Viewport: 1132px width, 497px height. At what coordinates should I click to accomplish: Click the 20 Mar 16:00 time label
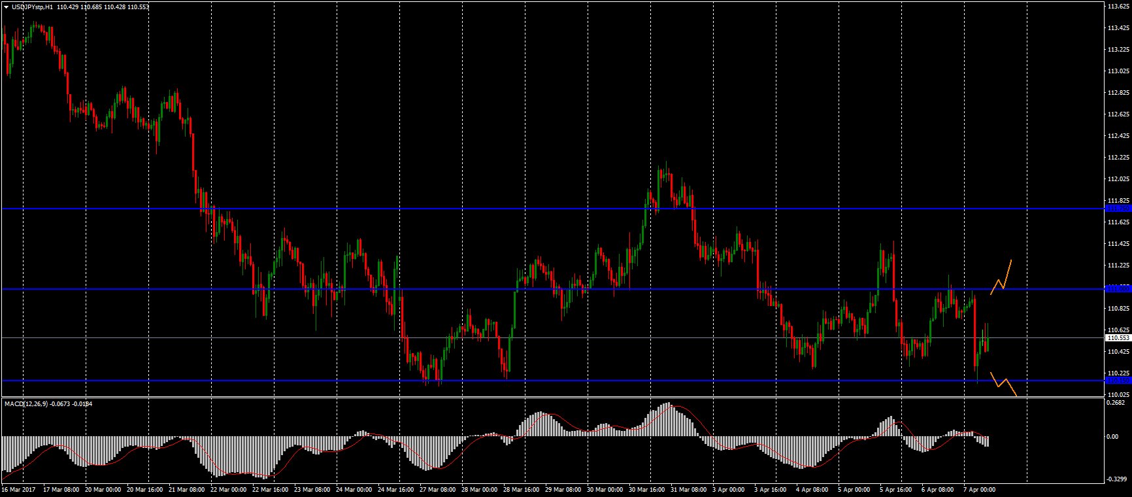click(x=145, y=489)
